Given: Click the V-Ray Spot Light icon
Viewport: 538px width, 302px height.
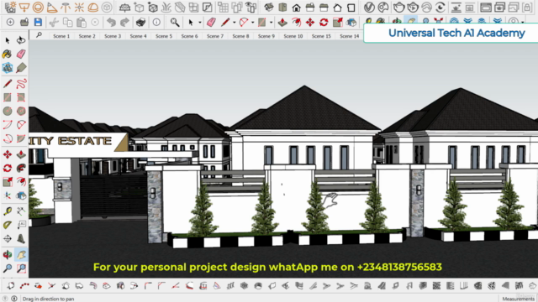Looking at the screenshot, I should pos(51,8).
